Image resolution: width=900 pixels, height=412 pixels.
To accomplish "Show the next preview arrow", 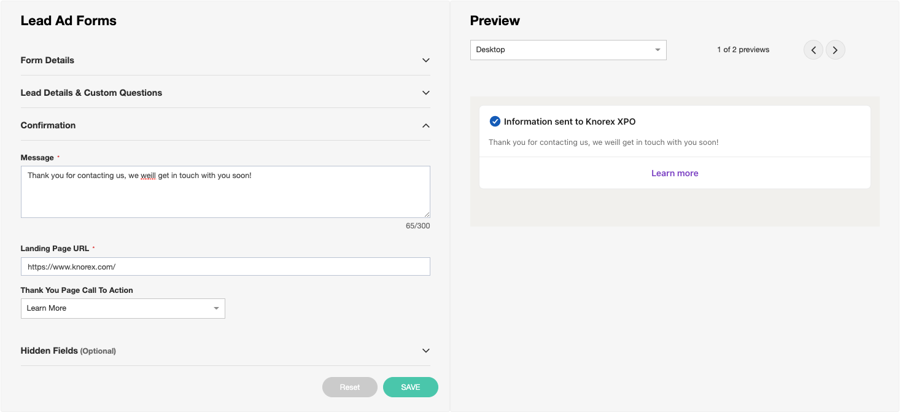I will tap(835, 50).
